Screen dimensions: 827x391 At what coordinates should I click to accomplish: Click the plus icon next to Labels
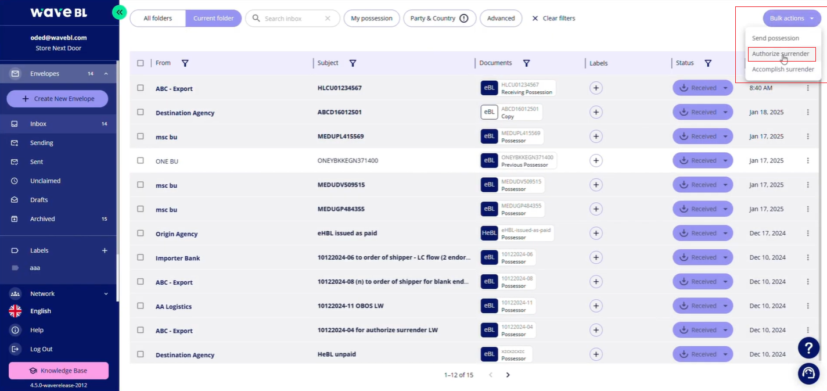coord(105,250)
